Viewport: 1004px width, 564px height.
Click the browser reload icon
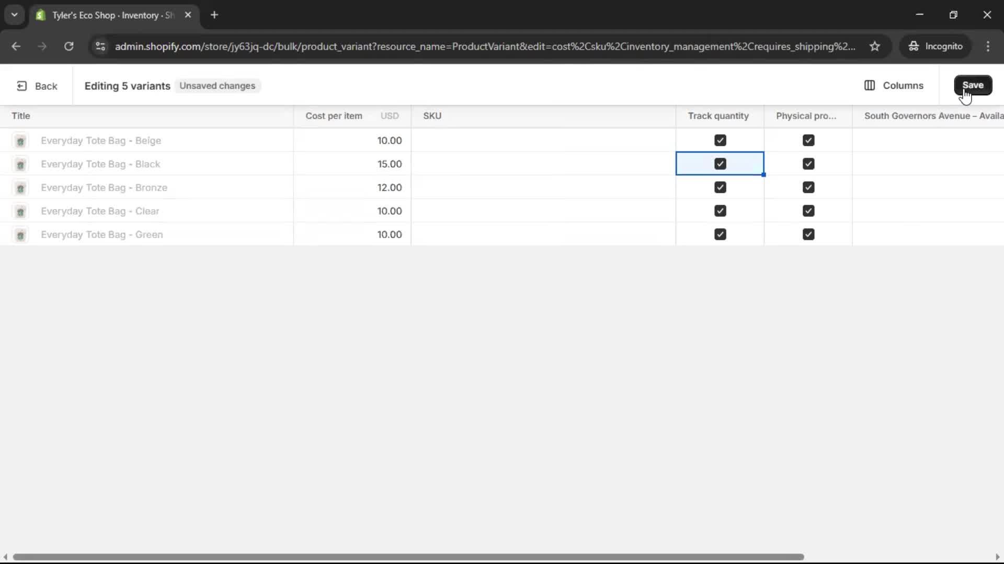(x=68, y=46)
